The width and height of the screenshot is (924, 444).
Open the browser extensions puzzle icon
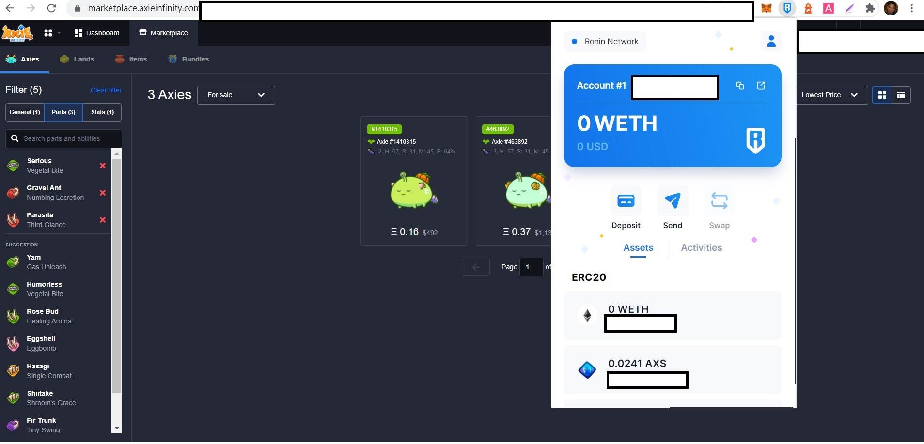click(x=870, y=8)
